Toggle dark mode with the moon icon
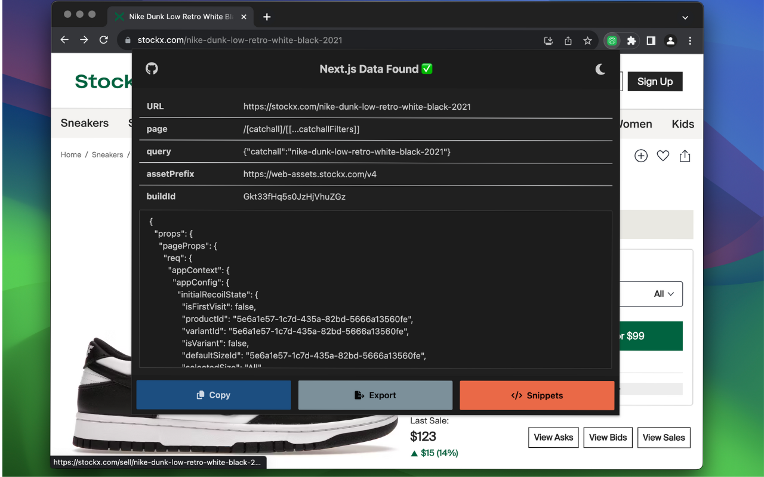Viewport: 764px width, 477px height. point(600,69)
